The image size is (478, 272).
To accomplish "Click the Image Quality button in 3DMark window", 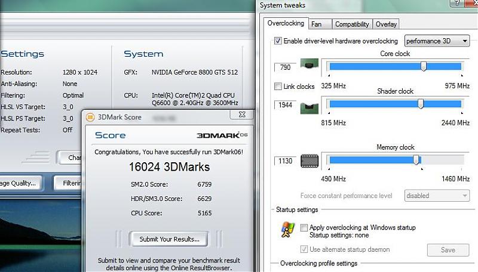I will pos(20,183).
